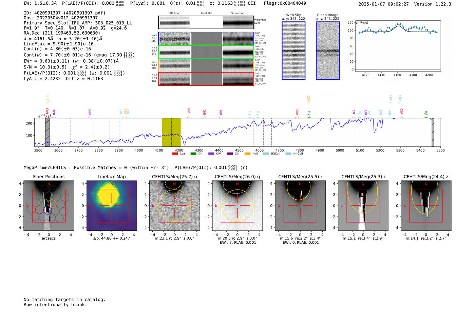Open the emission line fit plot near 4160Å
475x323 pixels.
pyautogui.click(x=398, y=46)
